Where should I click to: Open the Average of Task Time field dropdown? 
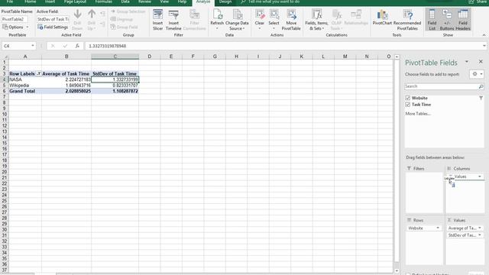click(480, 228)
